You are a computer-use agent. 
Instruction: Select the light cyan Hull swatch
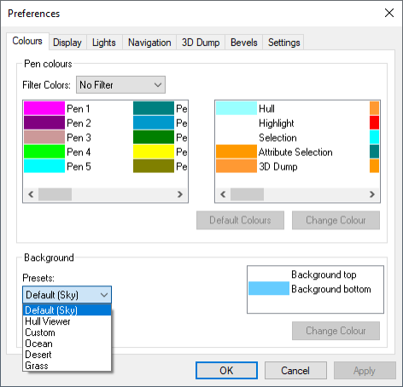(237, 108)
